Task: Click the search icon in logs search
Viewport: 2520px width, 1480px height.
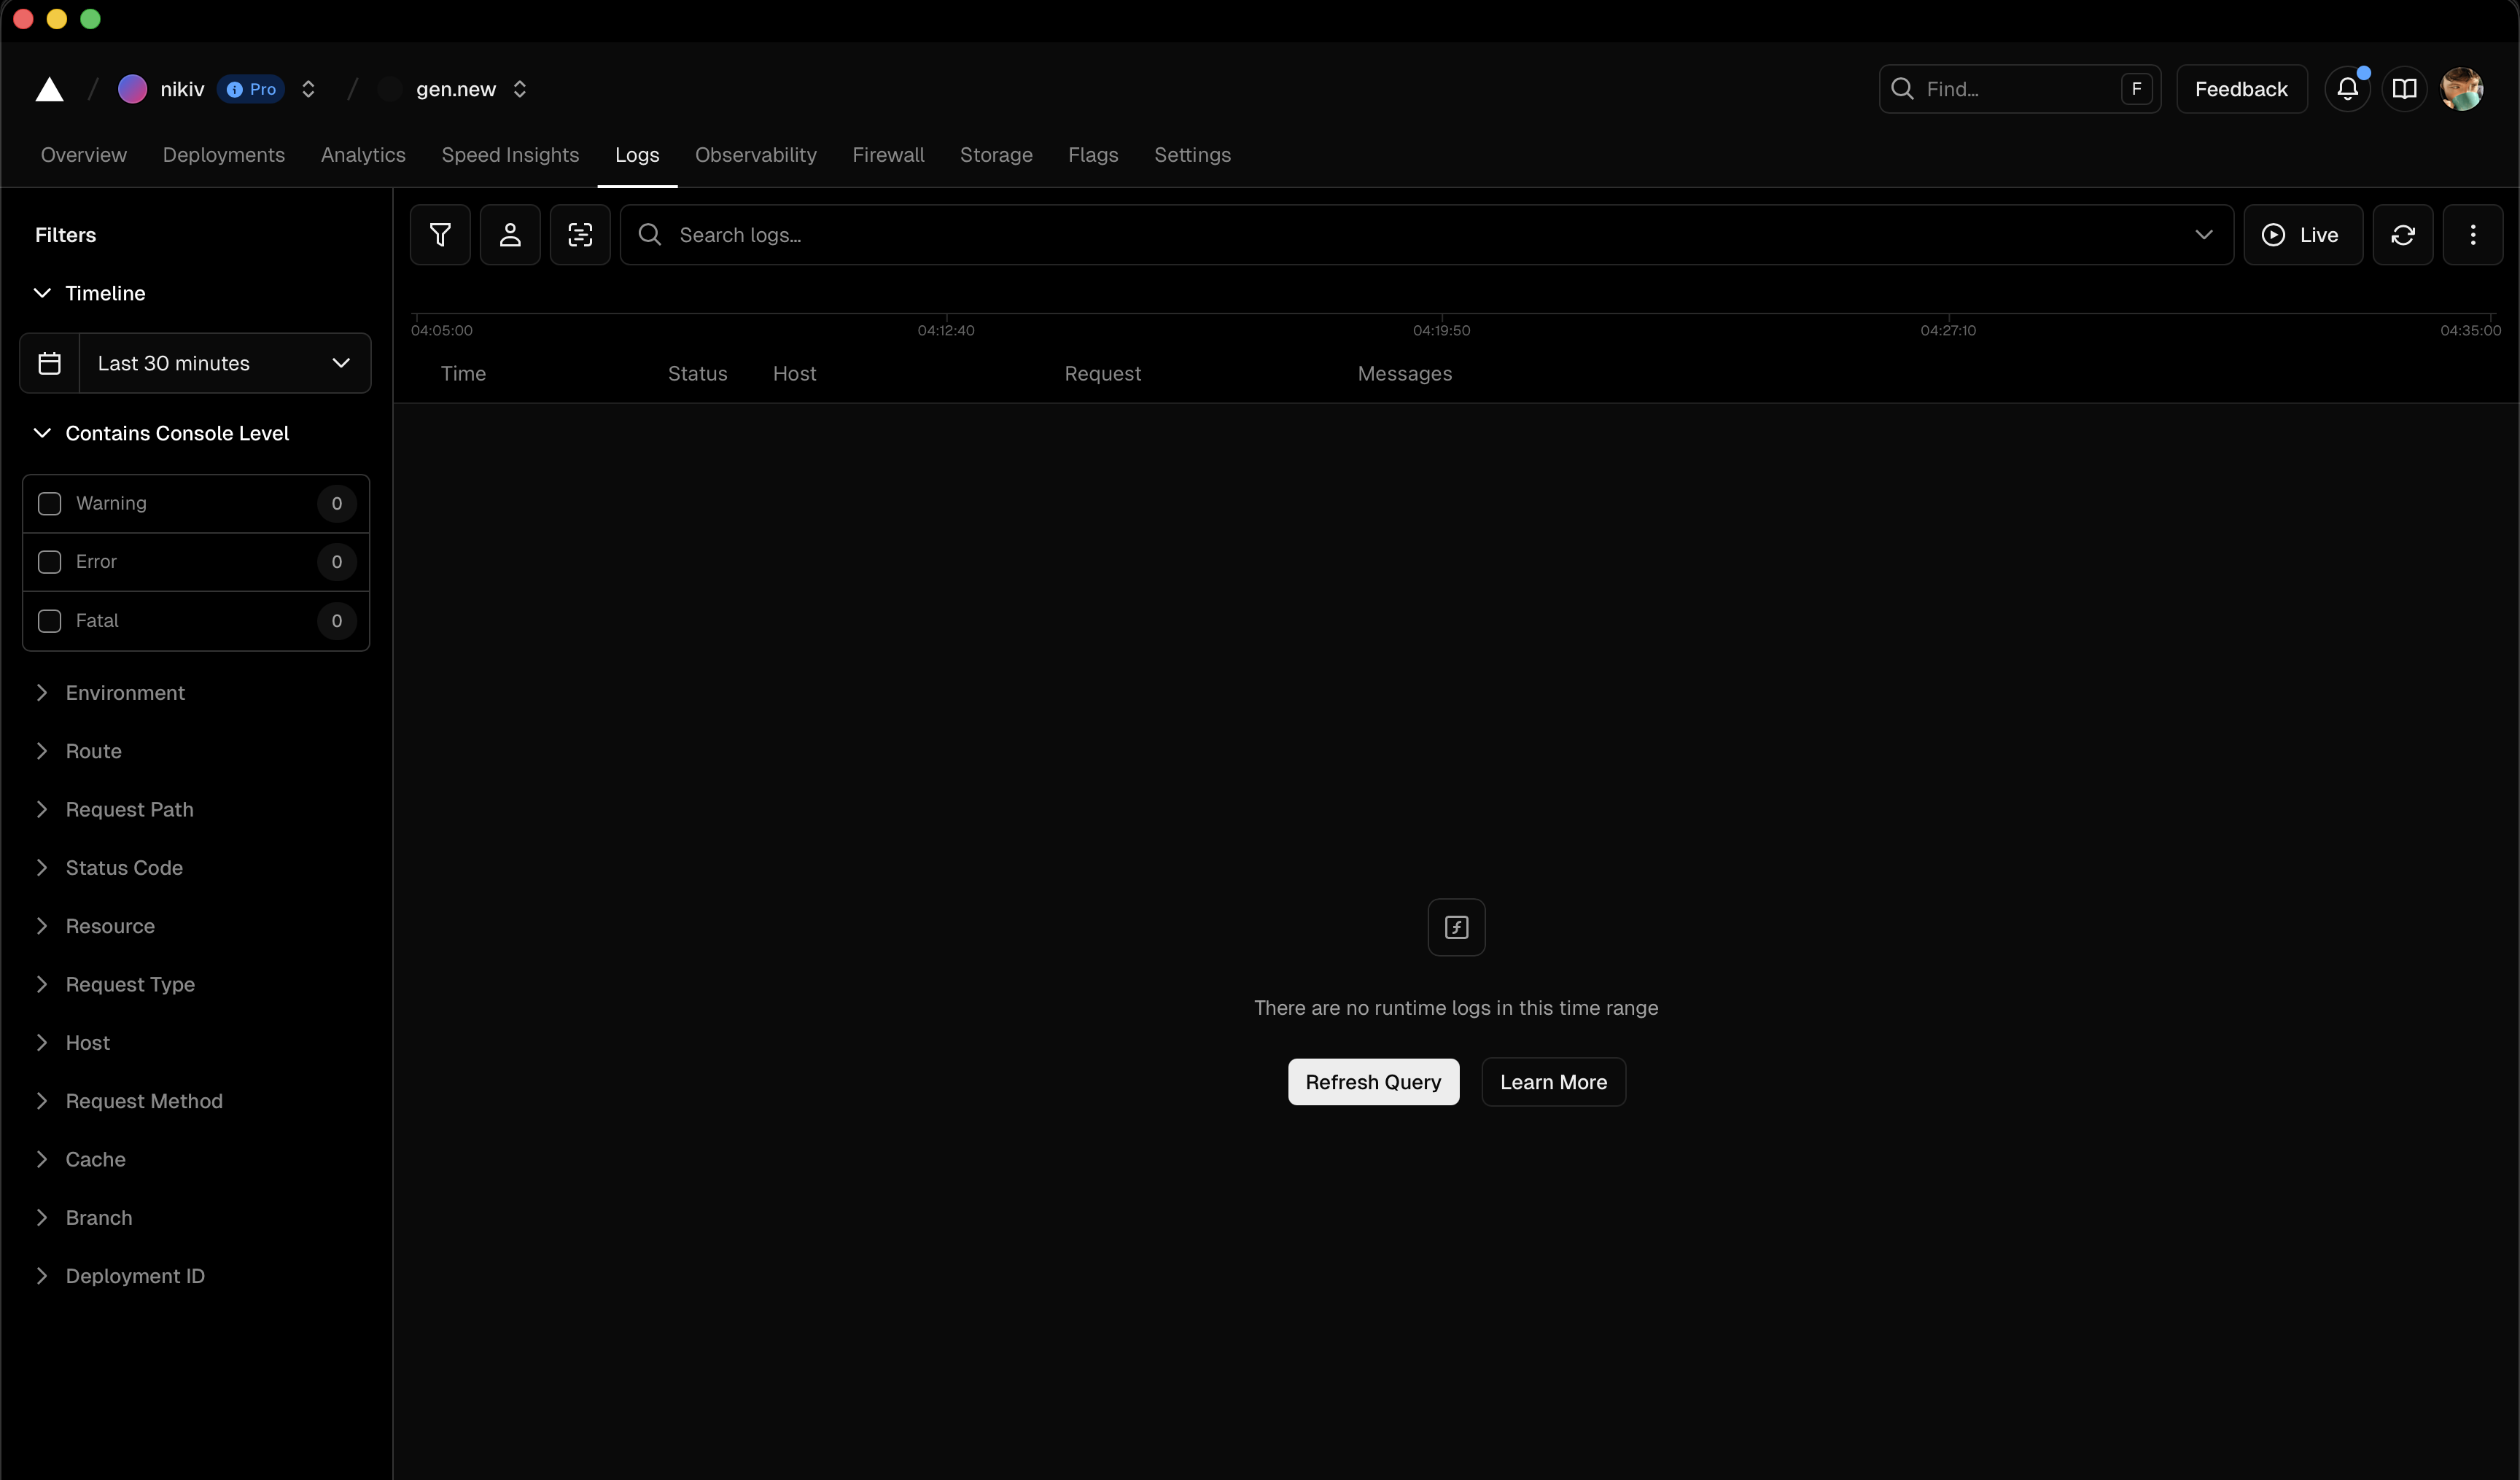Action: tap(650, 235)
